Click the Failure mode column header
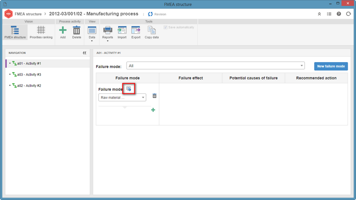This screenshot has width=356, height=200. (x=128, y=78)
